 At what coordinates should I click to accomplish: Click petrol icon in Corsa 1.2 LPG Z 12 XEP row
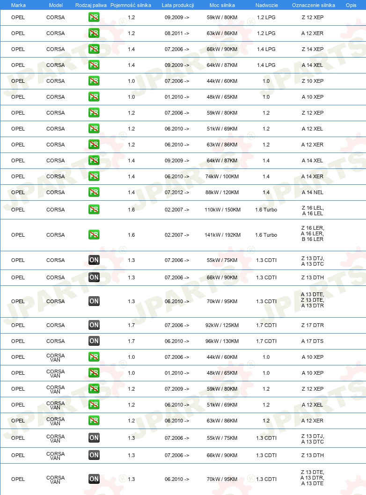tap(94, 17)
